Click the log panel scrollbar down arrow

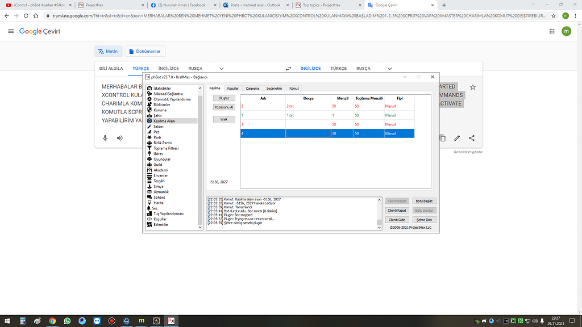pyautogui.click(x=380, y=227)
